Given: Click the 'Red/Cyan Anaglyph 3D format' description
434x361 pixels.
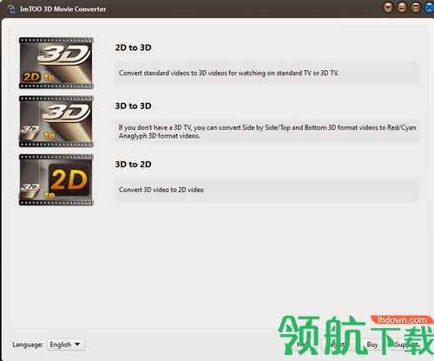Looking at the screenshot, I should tap(267, 132).
